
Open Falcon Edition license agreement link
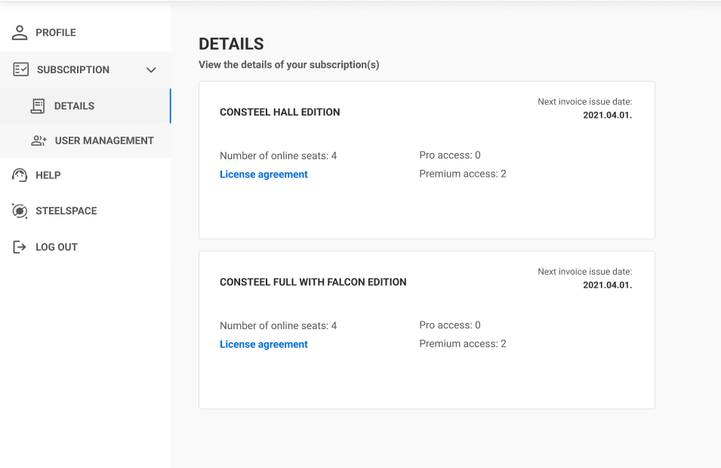point(263,344)
